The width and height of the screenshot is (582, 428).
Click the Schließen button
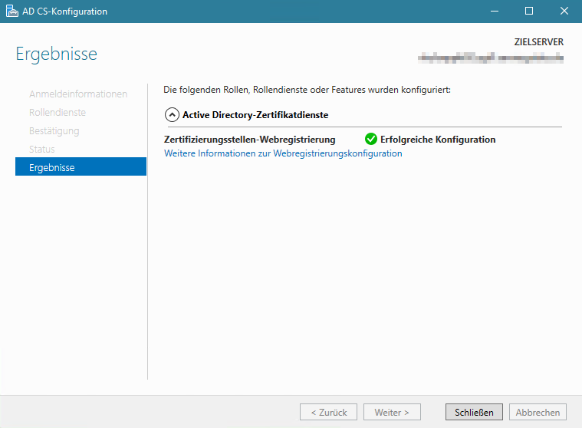pos(474,412)
